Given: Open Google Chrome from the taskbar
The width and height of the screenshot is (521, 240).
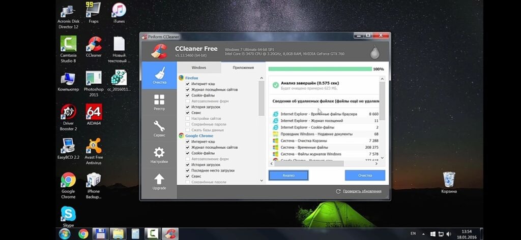Looking at the screenshot, I should pos(83,234).
